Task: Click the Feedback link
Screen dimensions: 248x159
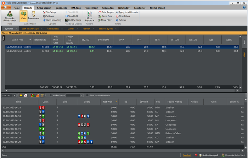Action: click(187, 155)
